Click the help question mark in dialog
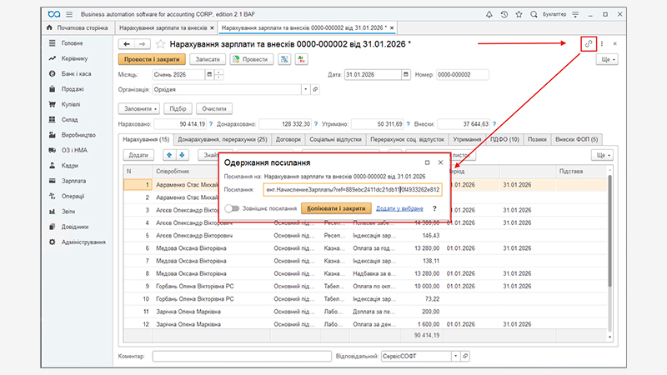Viewport: 667px width, 375px height. [x=434, y=209]
